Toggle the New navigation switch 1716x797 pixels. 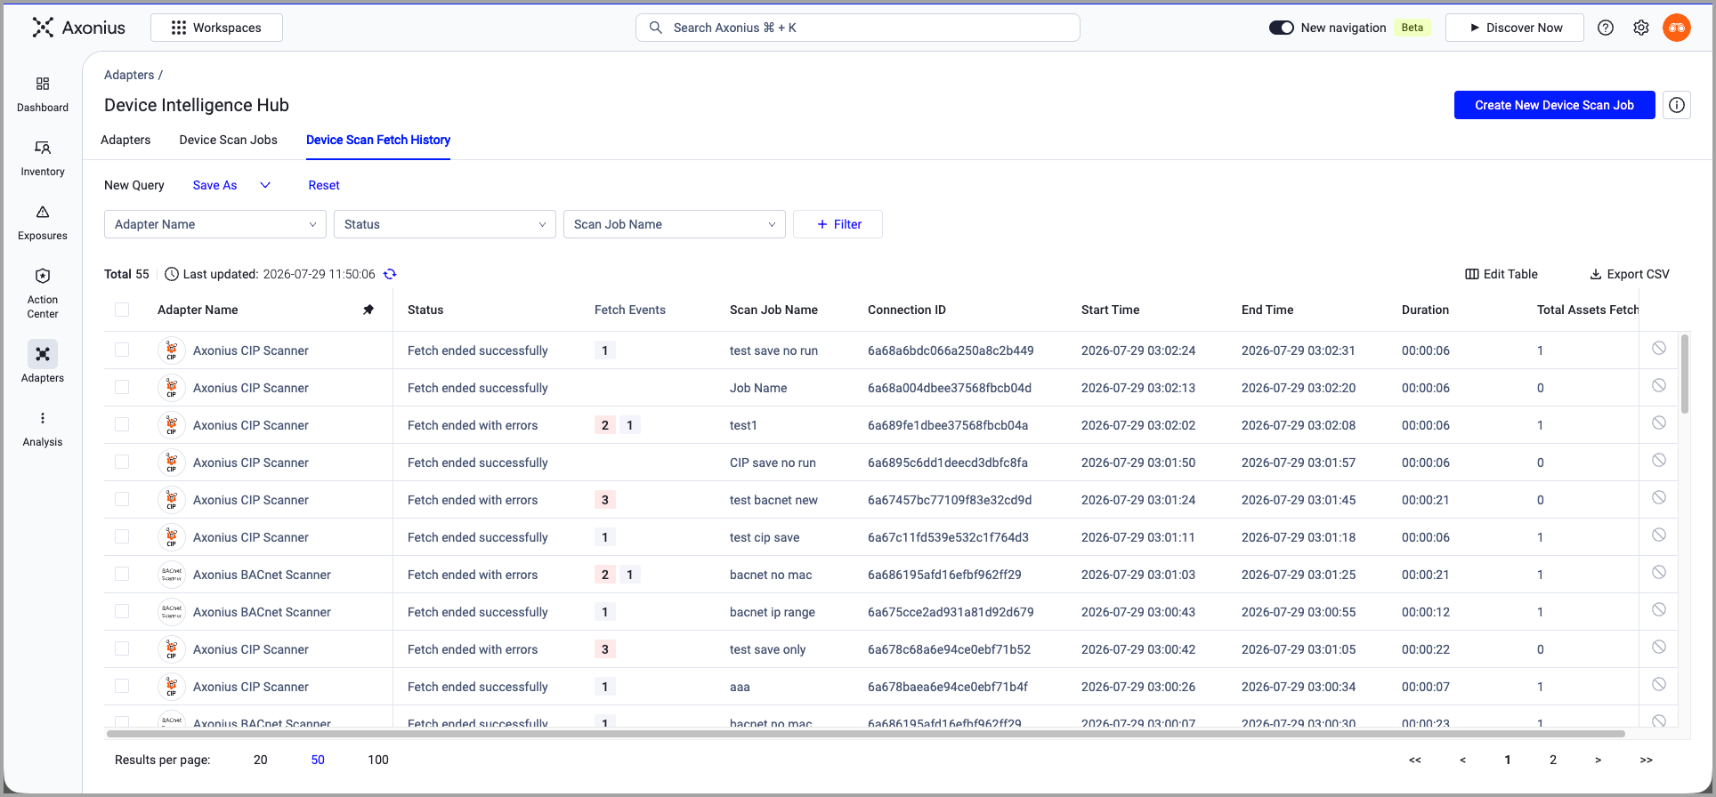point(1282,28)
